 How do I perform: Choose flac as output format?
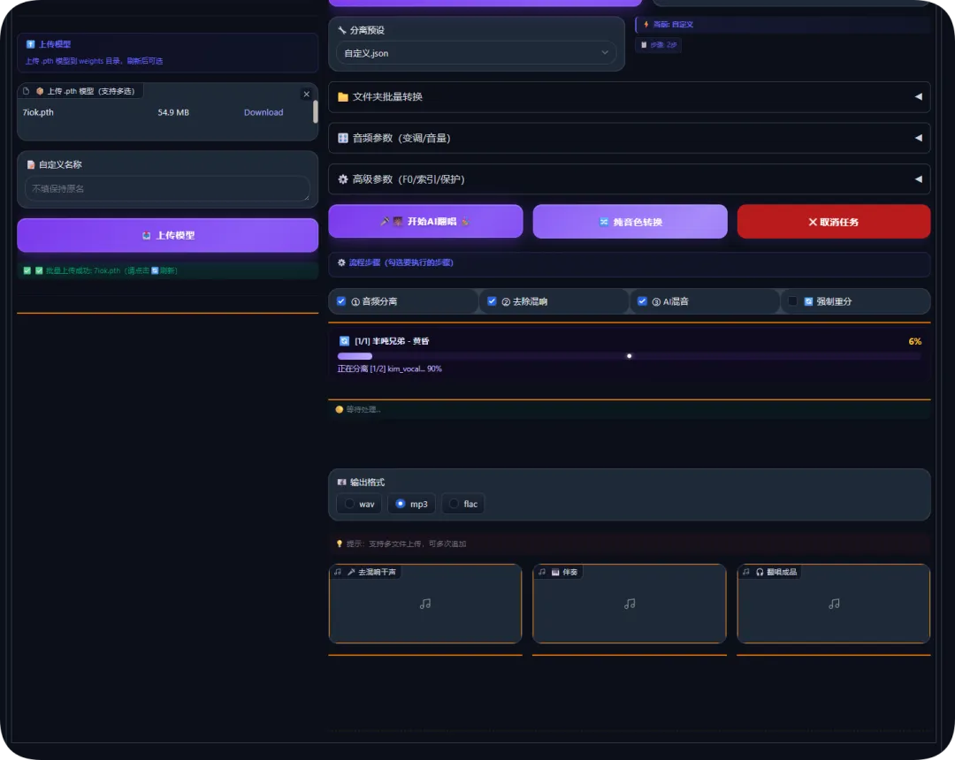coord(454,504)
